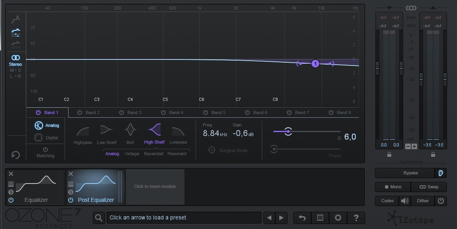Open the preset manager list button
The width and height of the screenshot is (457, 229).
point(320,217)
